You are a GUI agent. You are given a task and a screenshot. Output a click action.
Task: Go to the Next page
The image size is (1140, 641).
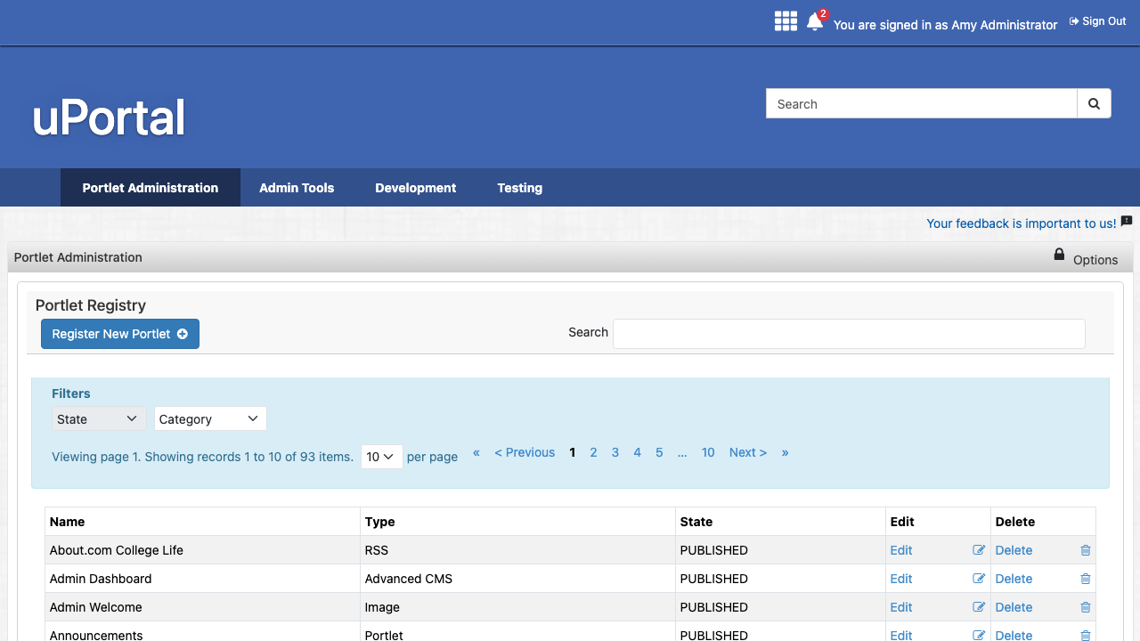[x=748, y=452]
